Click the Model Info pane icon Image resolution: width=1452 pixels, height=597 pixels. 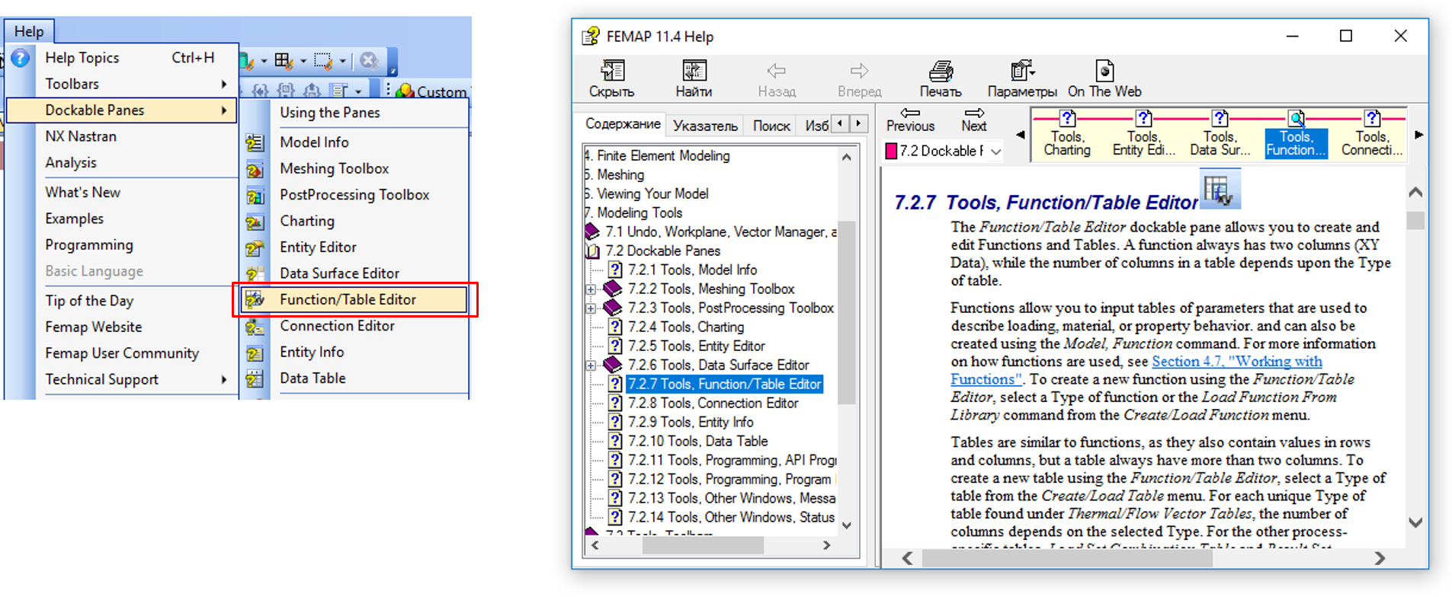coord(255,142)
